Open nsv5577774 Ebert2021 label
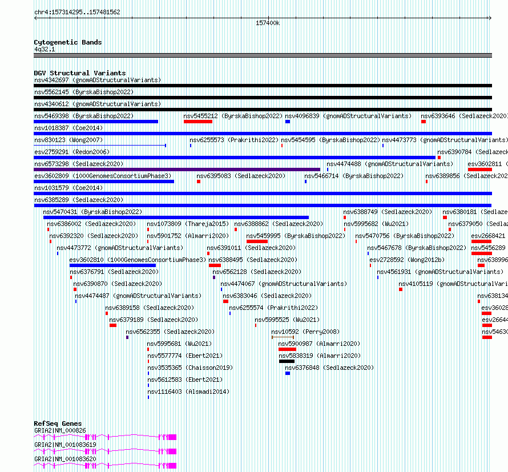The image size is (508, 472). [x=185, y=356]
